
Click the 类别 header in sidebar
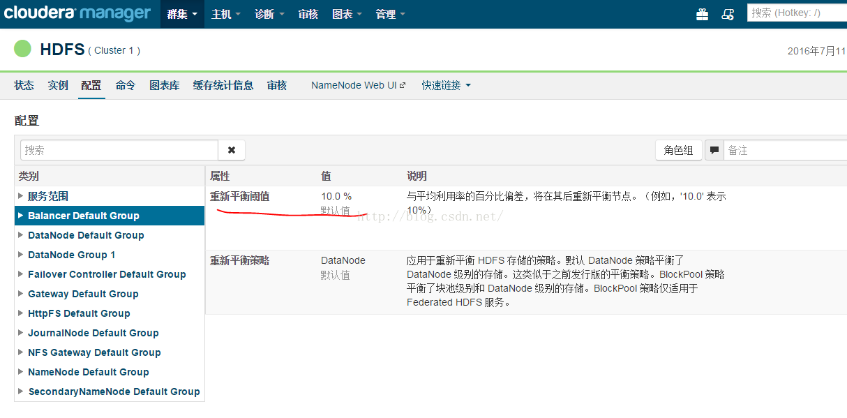(x=29, y=176)
